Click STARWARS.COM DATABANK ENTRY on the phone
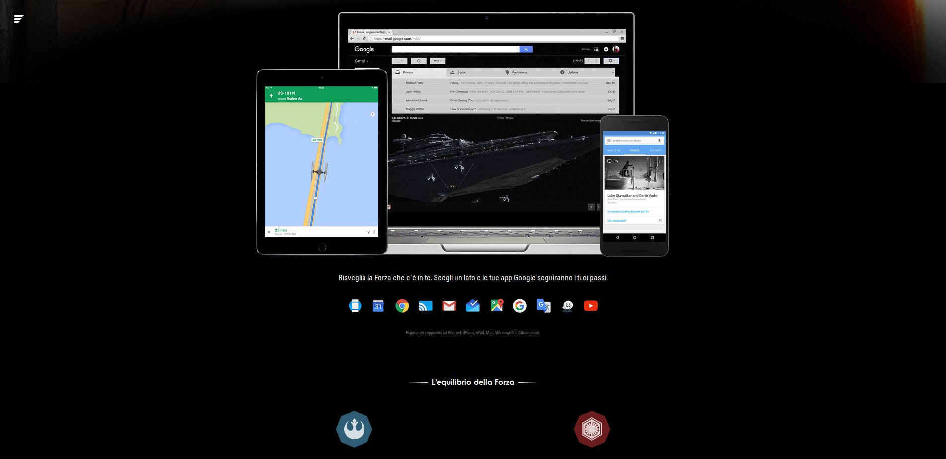This screenshot has height=459, width=946. pos(628,212)
